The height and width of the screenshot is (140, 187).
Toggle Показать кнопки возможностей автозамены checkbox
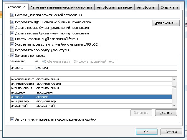[x=12, y=15]
